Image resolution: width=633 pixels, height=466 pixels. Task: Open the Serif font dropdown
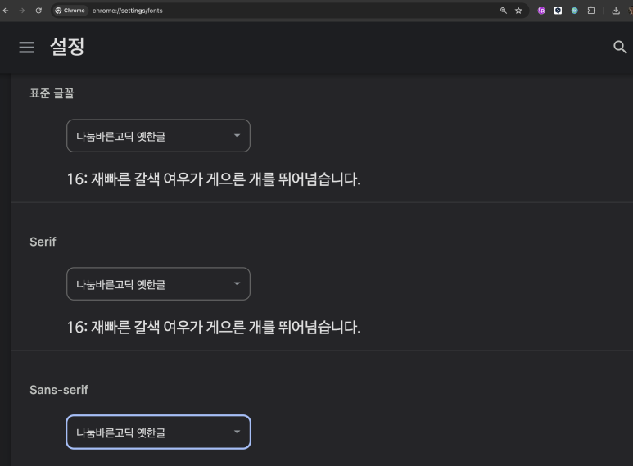158,284
